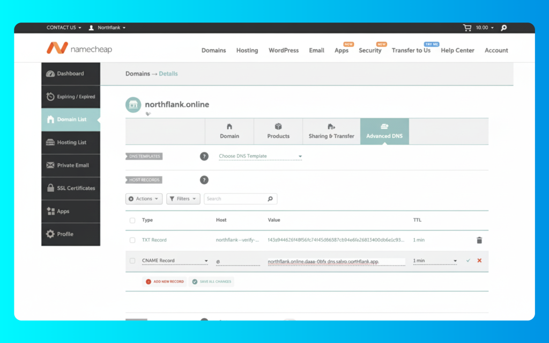Screen dimensions: 549x343
Task: Expand the Actions dropdown
Action: pyautogui.click(x=144, y=199)
